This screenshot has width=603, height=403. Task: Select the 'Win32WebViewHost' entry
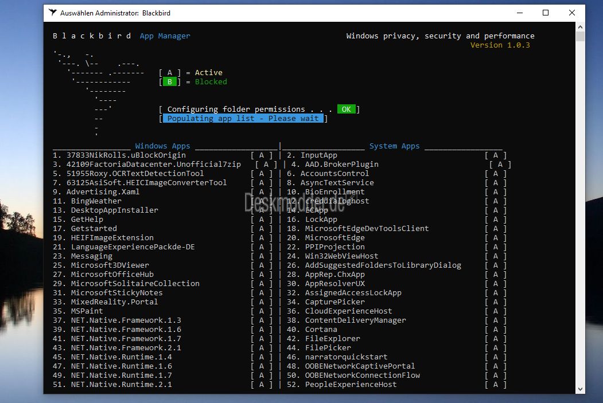[x=341, y=256]
